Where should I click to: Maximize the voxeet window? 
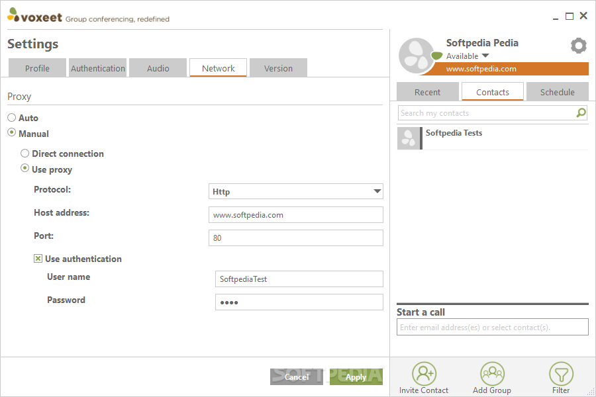(x=570, y=16)
